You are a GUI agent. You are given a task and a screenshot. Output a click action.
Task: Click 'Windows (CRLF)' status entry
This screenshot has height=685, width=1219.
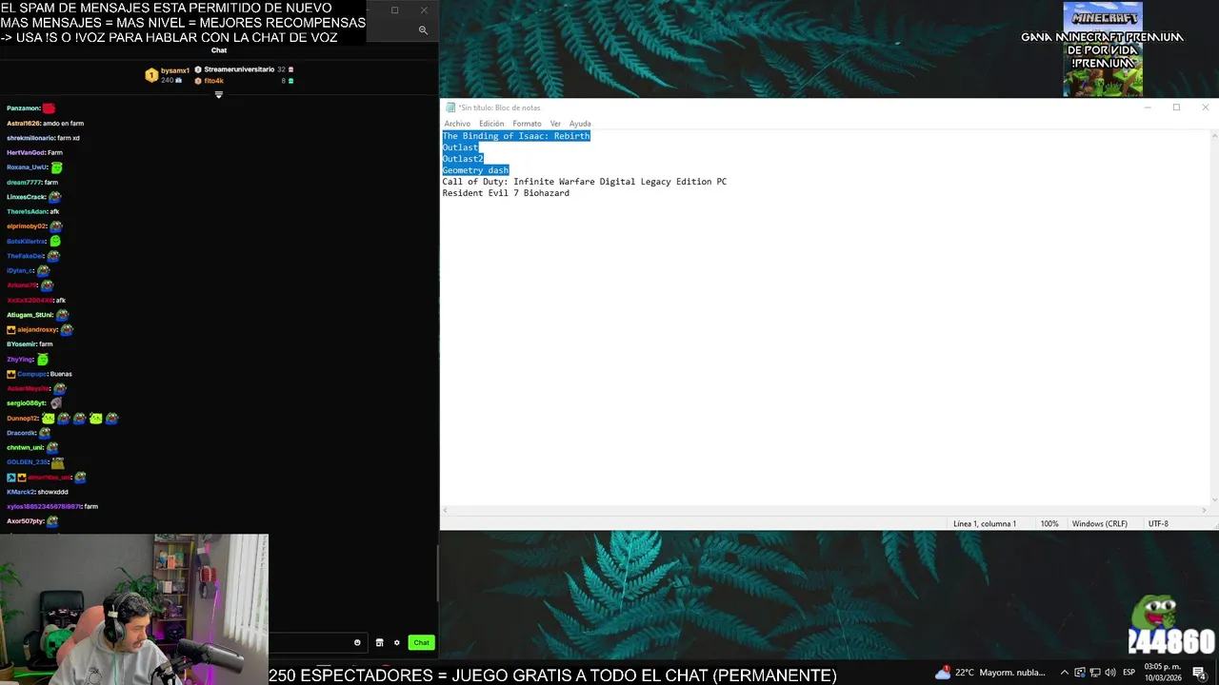click(1099, 524)
